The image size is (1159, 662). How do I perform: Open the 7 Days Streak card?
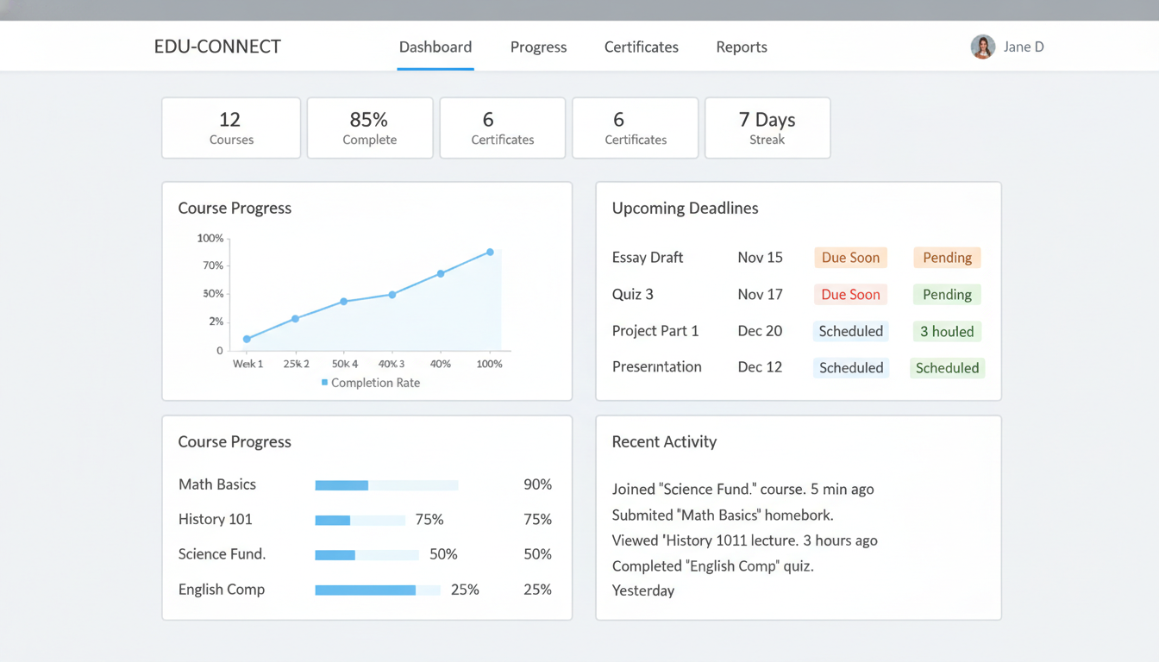pos(767,128)
